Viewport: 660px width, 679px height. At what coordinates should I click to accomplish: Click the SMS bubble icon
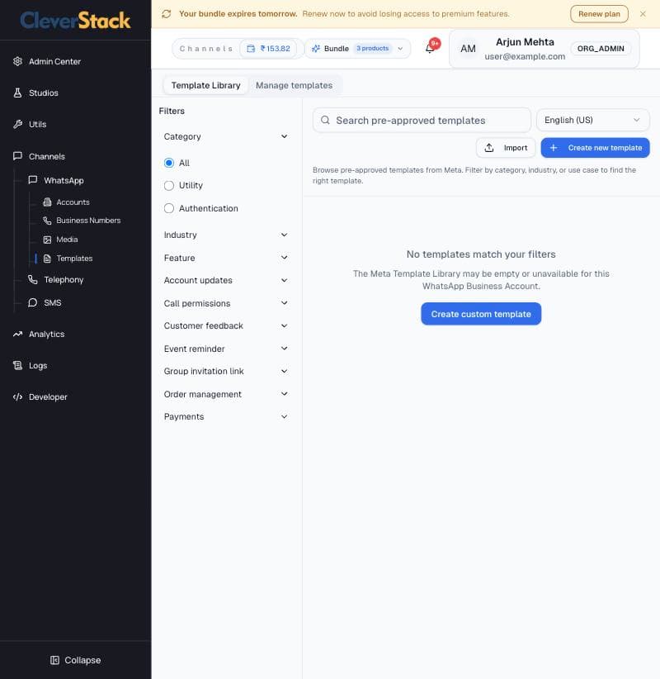[32, 302]
